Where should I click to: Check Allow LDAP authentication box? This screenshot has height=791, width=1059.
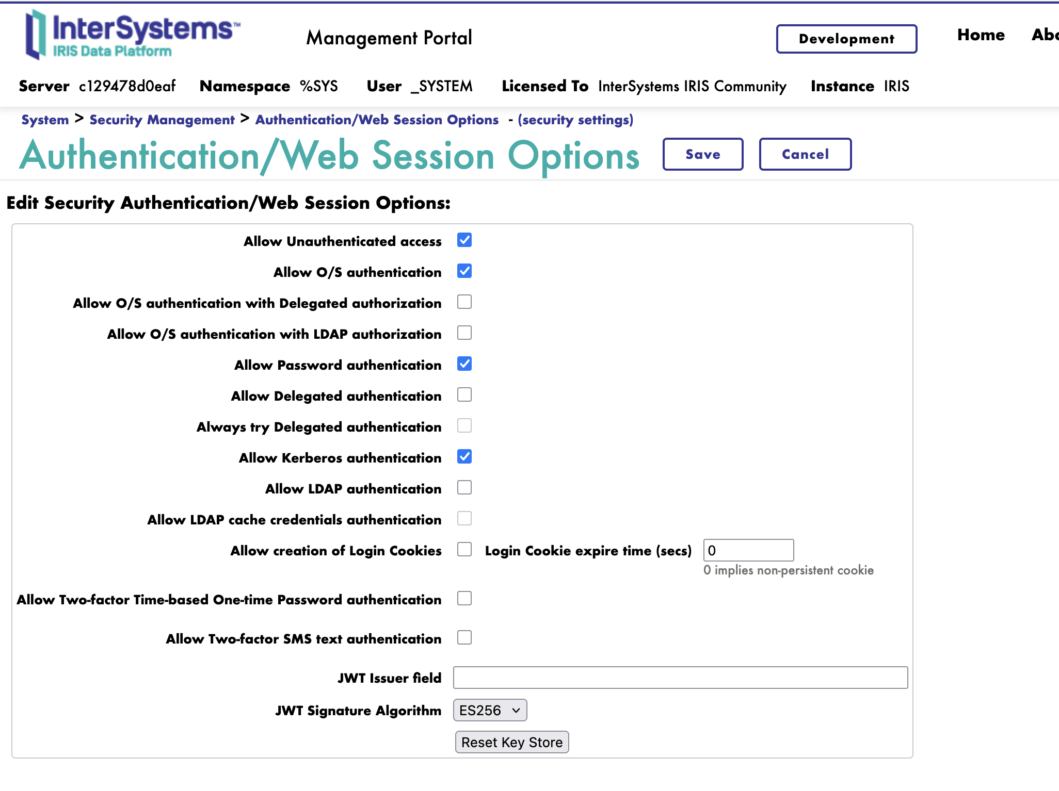464,488
